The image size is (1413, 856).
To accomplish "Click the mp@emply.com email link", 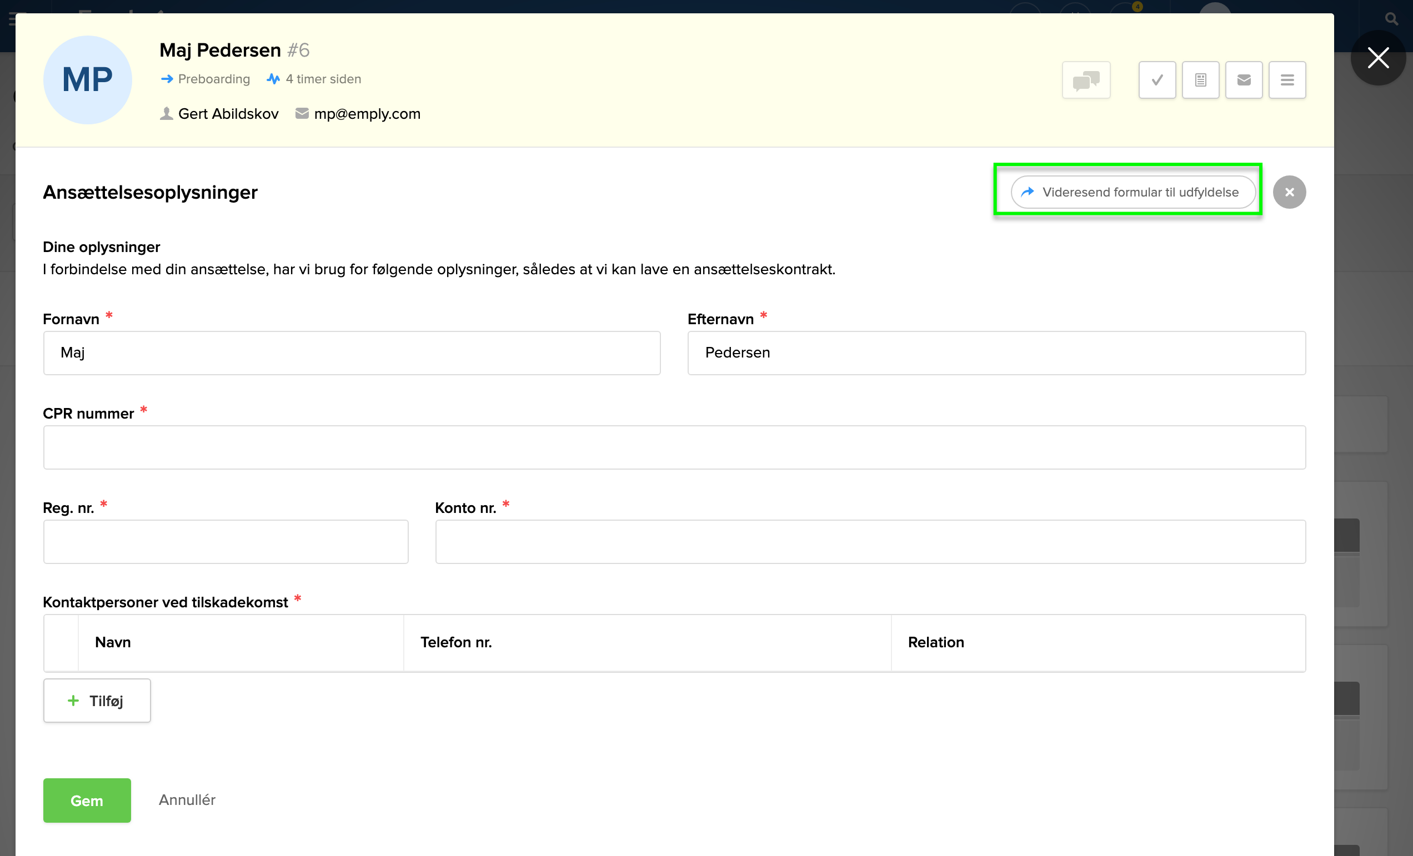I will tap(367, 114).
